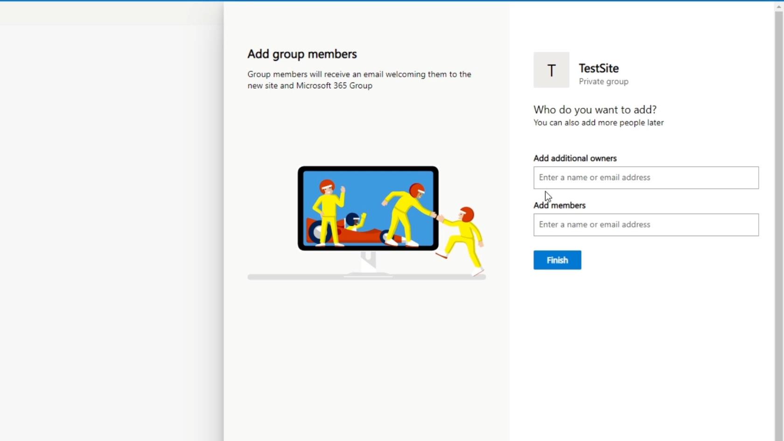Click the "Add group members" heading
The image size is (784, 441).
302,54
